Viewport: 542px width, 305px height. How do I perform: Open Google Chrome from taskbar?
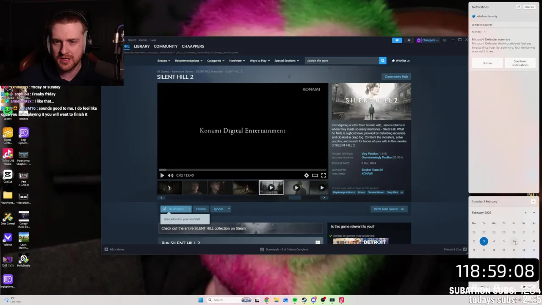coord(267,300)
